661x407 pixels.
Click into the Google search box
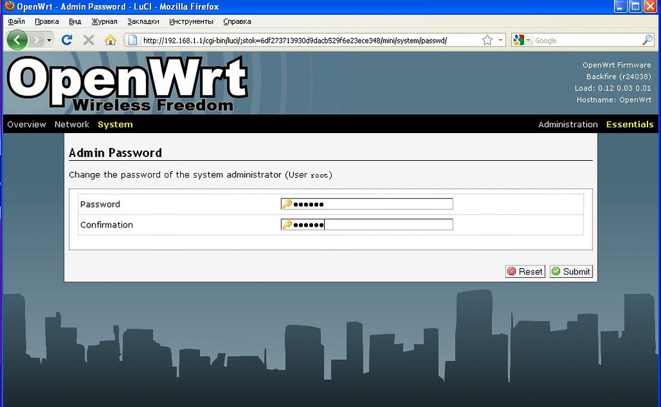586,41
